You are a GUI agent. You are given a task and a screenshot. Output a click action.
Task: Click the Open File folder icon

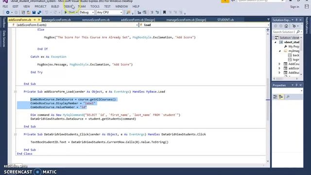tap(29, 12)
